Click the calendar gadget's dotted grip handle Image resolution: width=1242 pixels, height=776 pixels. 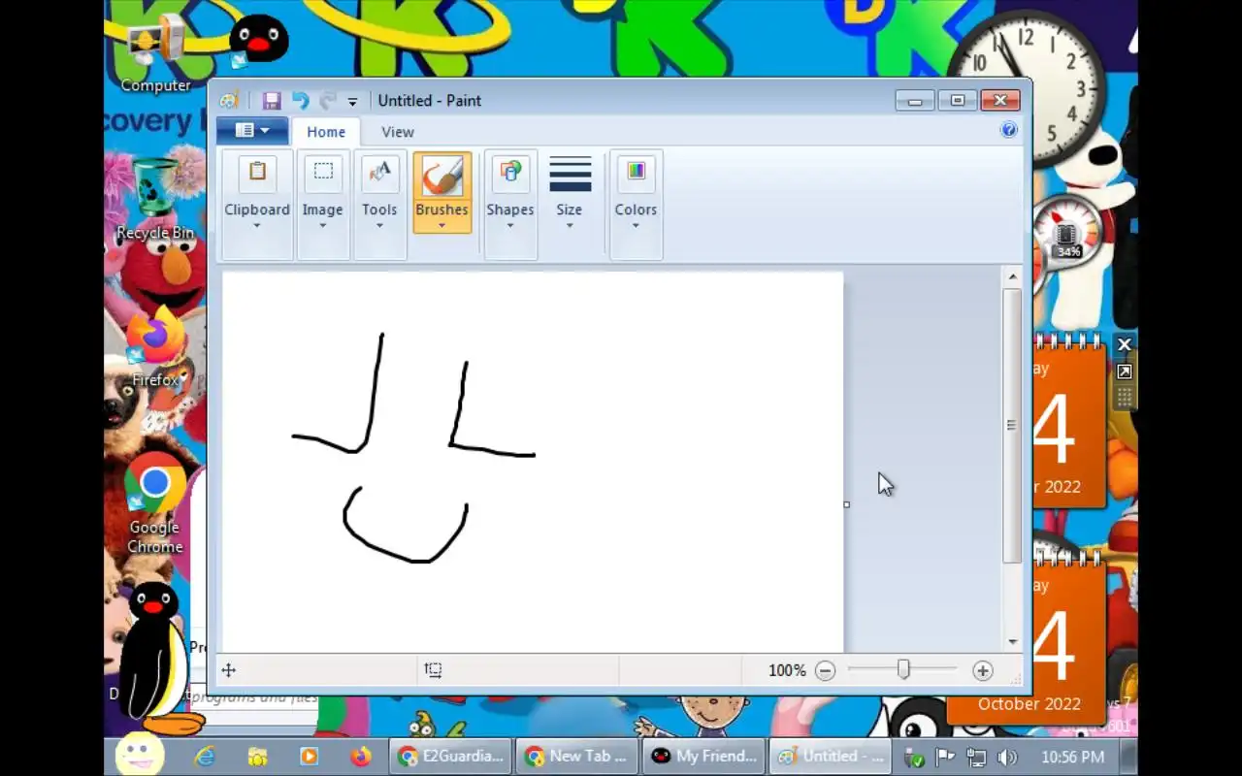(x=1125, y=397)
